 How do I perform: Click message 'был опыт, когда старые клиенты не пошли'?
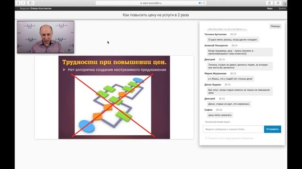point(240,92)
